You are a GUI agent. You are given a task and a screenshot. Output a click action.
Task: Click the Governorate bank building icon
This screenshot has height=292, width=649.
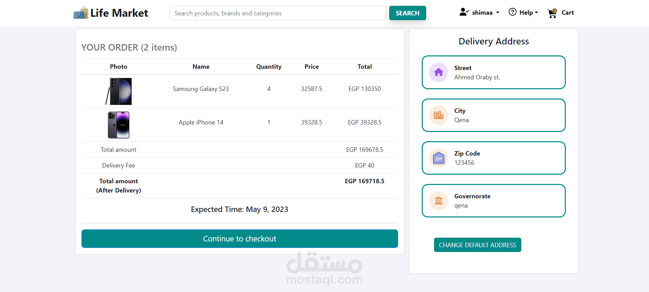coord(438,201)
